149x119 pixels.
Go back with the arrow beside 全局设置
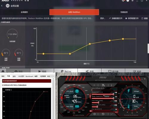click(2, 6)
